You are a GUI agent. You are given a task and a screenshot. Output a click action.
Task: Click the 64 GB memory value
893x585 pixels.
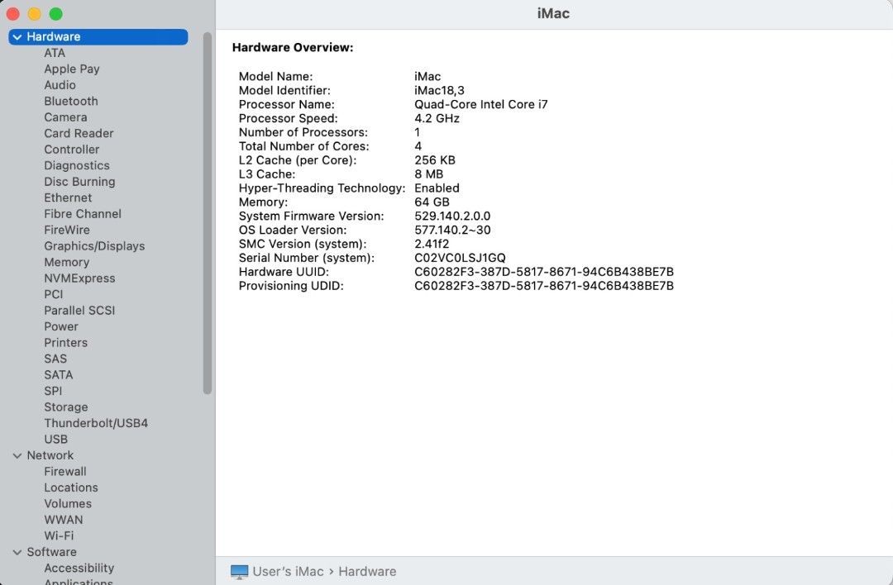coord(432,202)
